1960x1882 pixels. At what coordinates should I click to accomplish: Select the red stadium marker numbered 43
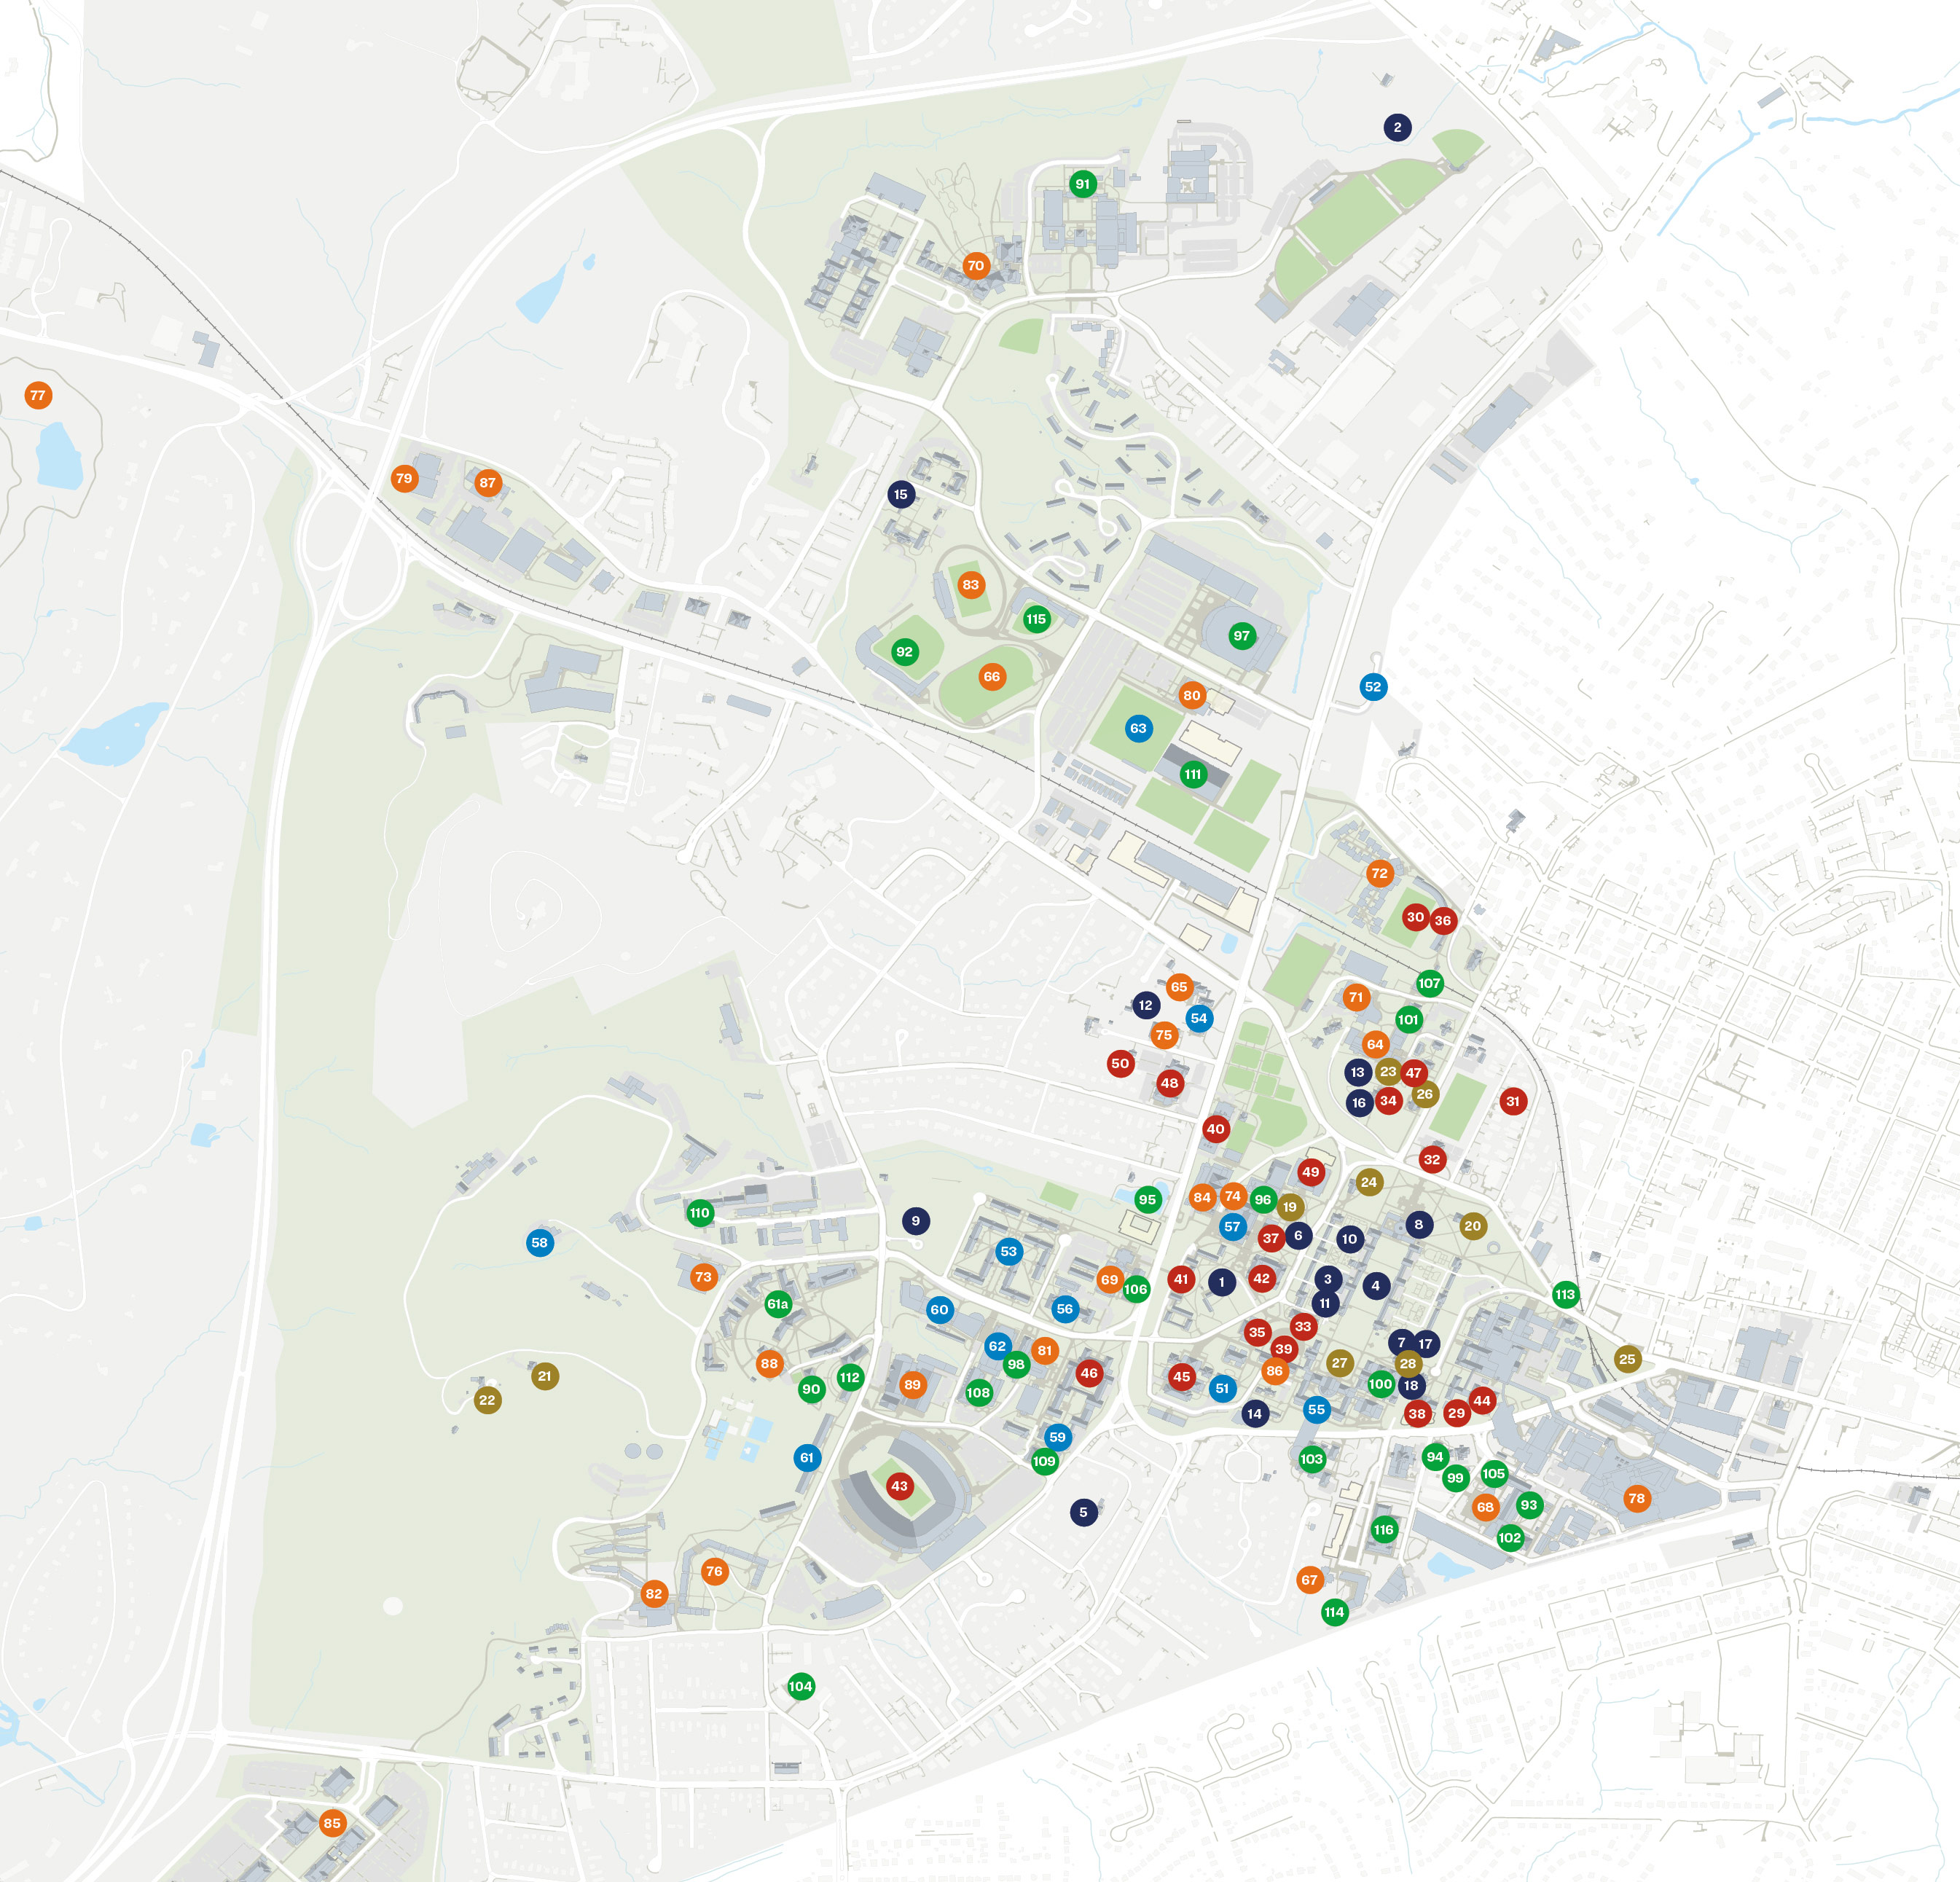(x=899, y=1486)
